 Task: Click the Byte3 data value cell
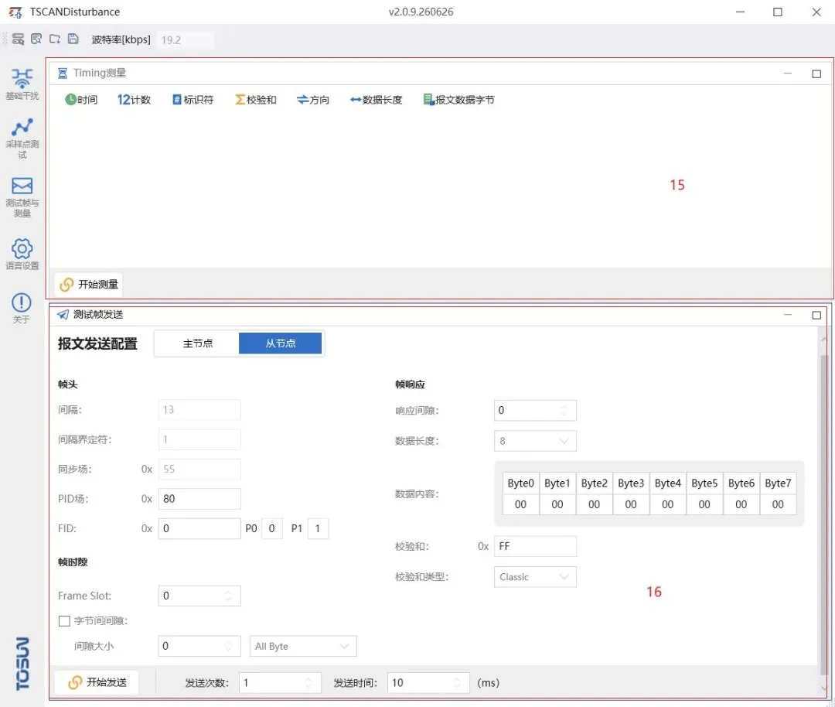631,504
